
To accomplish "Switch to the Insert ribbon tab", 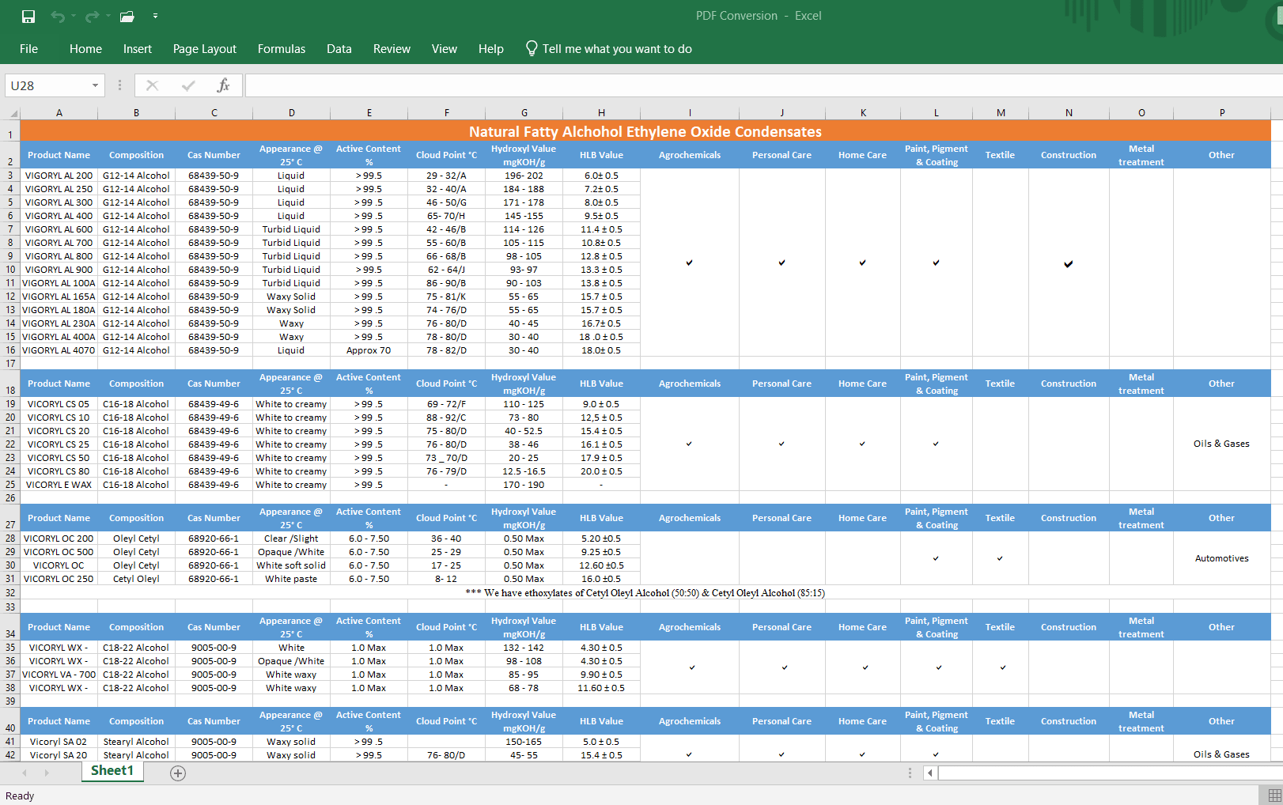I will (x=138, y=49).
